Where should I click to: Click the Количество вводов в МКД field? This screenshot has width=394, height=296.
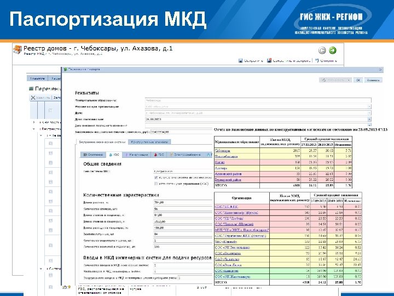[x=183, y=265]
